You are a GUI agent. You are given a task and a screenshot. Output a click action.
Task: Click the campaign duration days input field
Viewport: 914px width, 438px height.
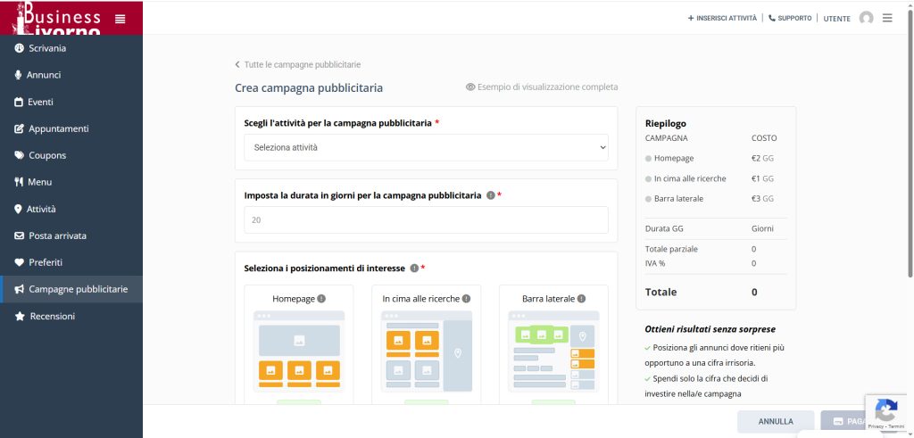(x=426, y=219)
